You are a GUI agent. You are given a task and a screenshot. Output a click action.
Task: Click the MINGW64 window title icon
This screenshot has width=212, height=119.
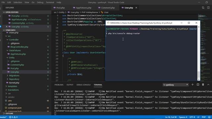108,23
